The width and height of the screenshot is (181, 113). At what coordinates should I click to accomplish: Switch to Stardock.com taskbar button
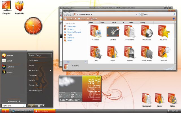[22, 111]
